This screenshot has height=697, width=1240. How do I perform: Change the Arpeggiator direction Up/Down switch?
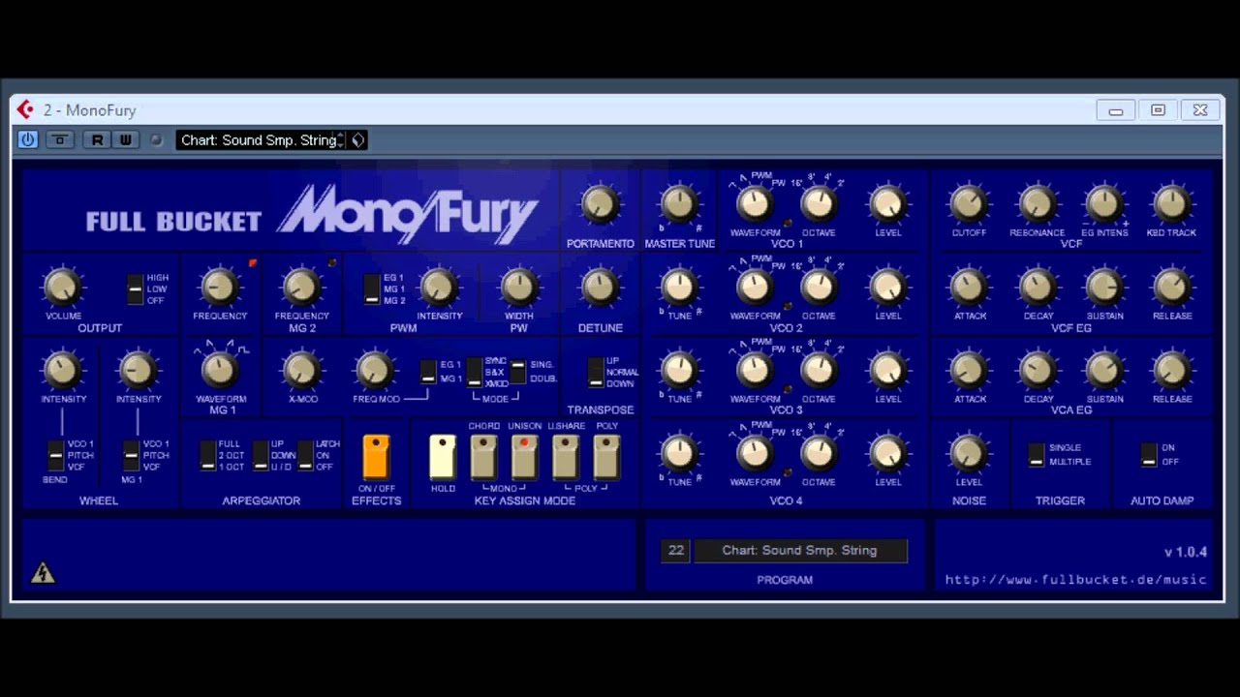click(x=261, y=455)
